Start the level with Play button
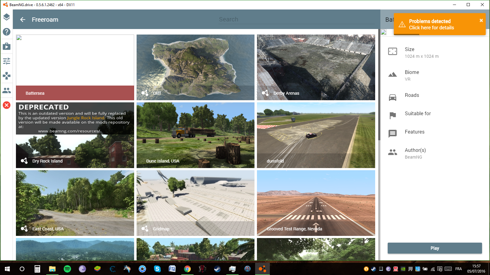490x275 pixels. [x=435, y=248]
